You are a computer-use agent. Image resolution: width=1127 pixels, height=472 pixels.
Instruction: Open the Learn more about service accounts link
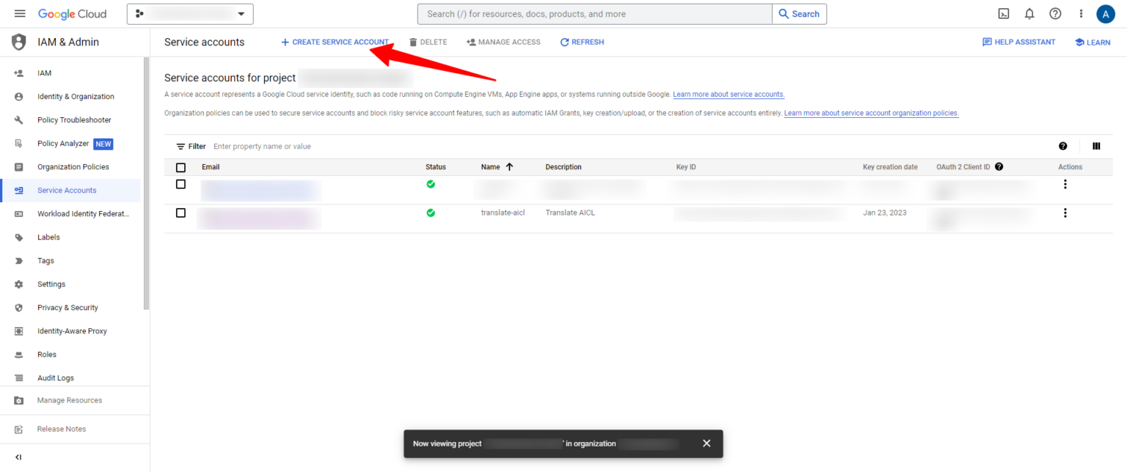click(x=727, y=94)
